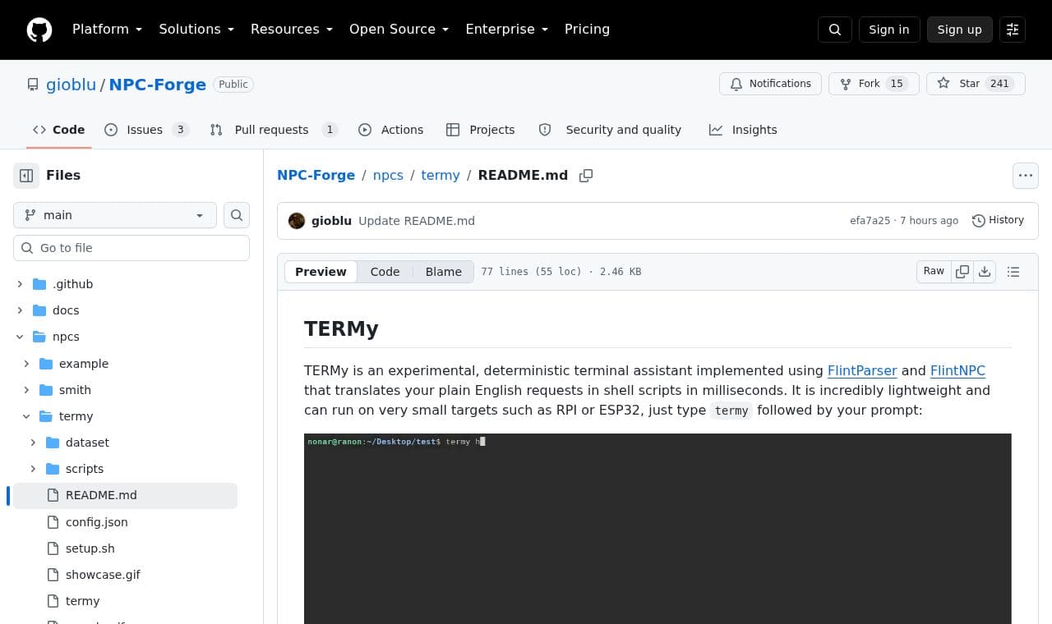The image size is (1052, 624).
Task: Open the Platform menu
Action: (x=107, y=30)
